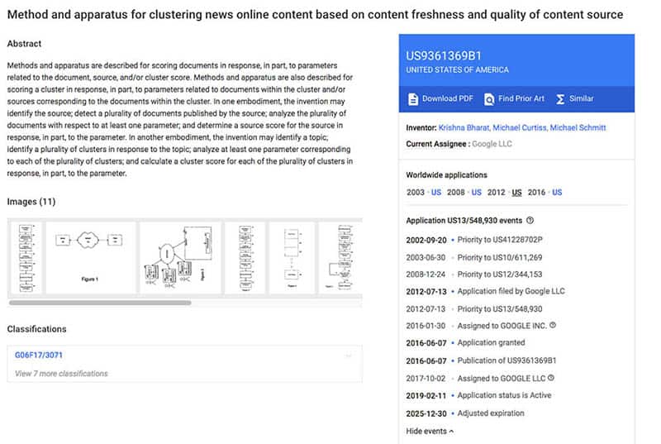This screenshot has height=444, width=661.
Task: Click event Application granted
Action: coord(491,342)
